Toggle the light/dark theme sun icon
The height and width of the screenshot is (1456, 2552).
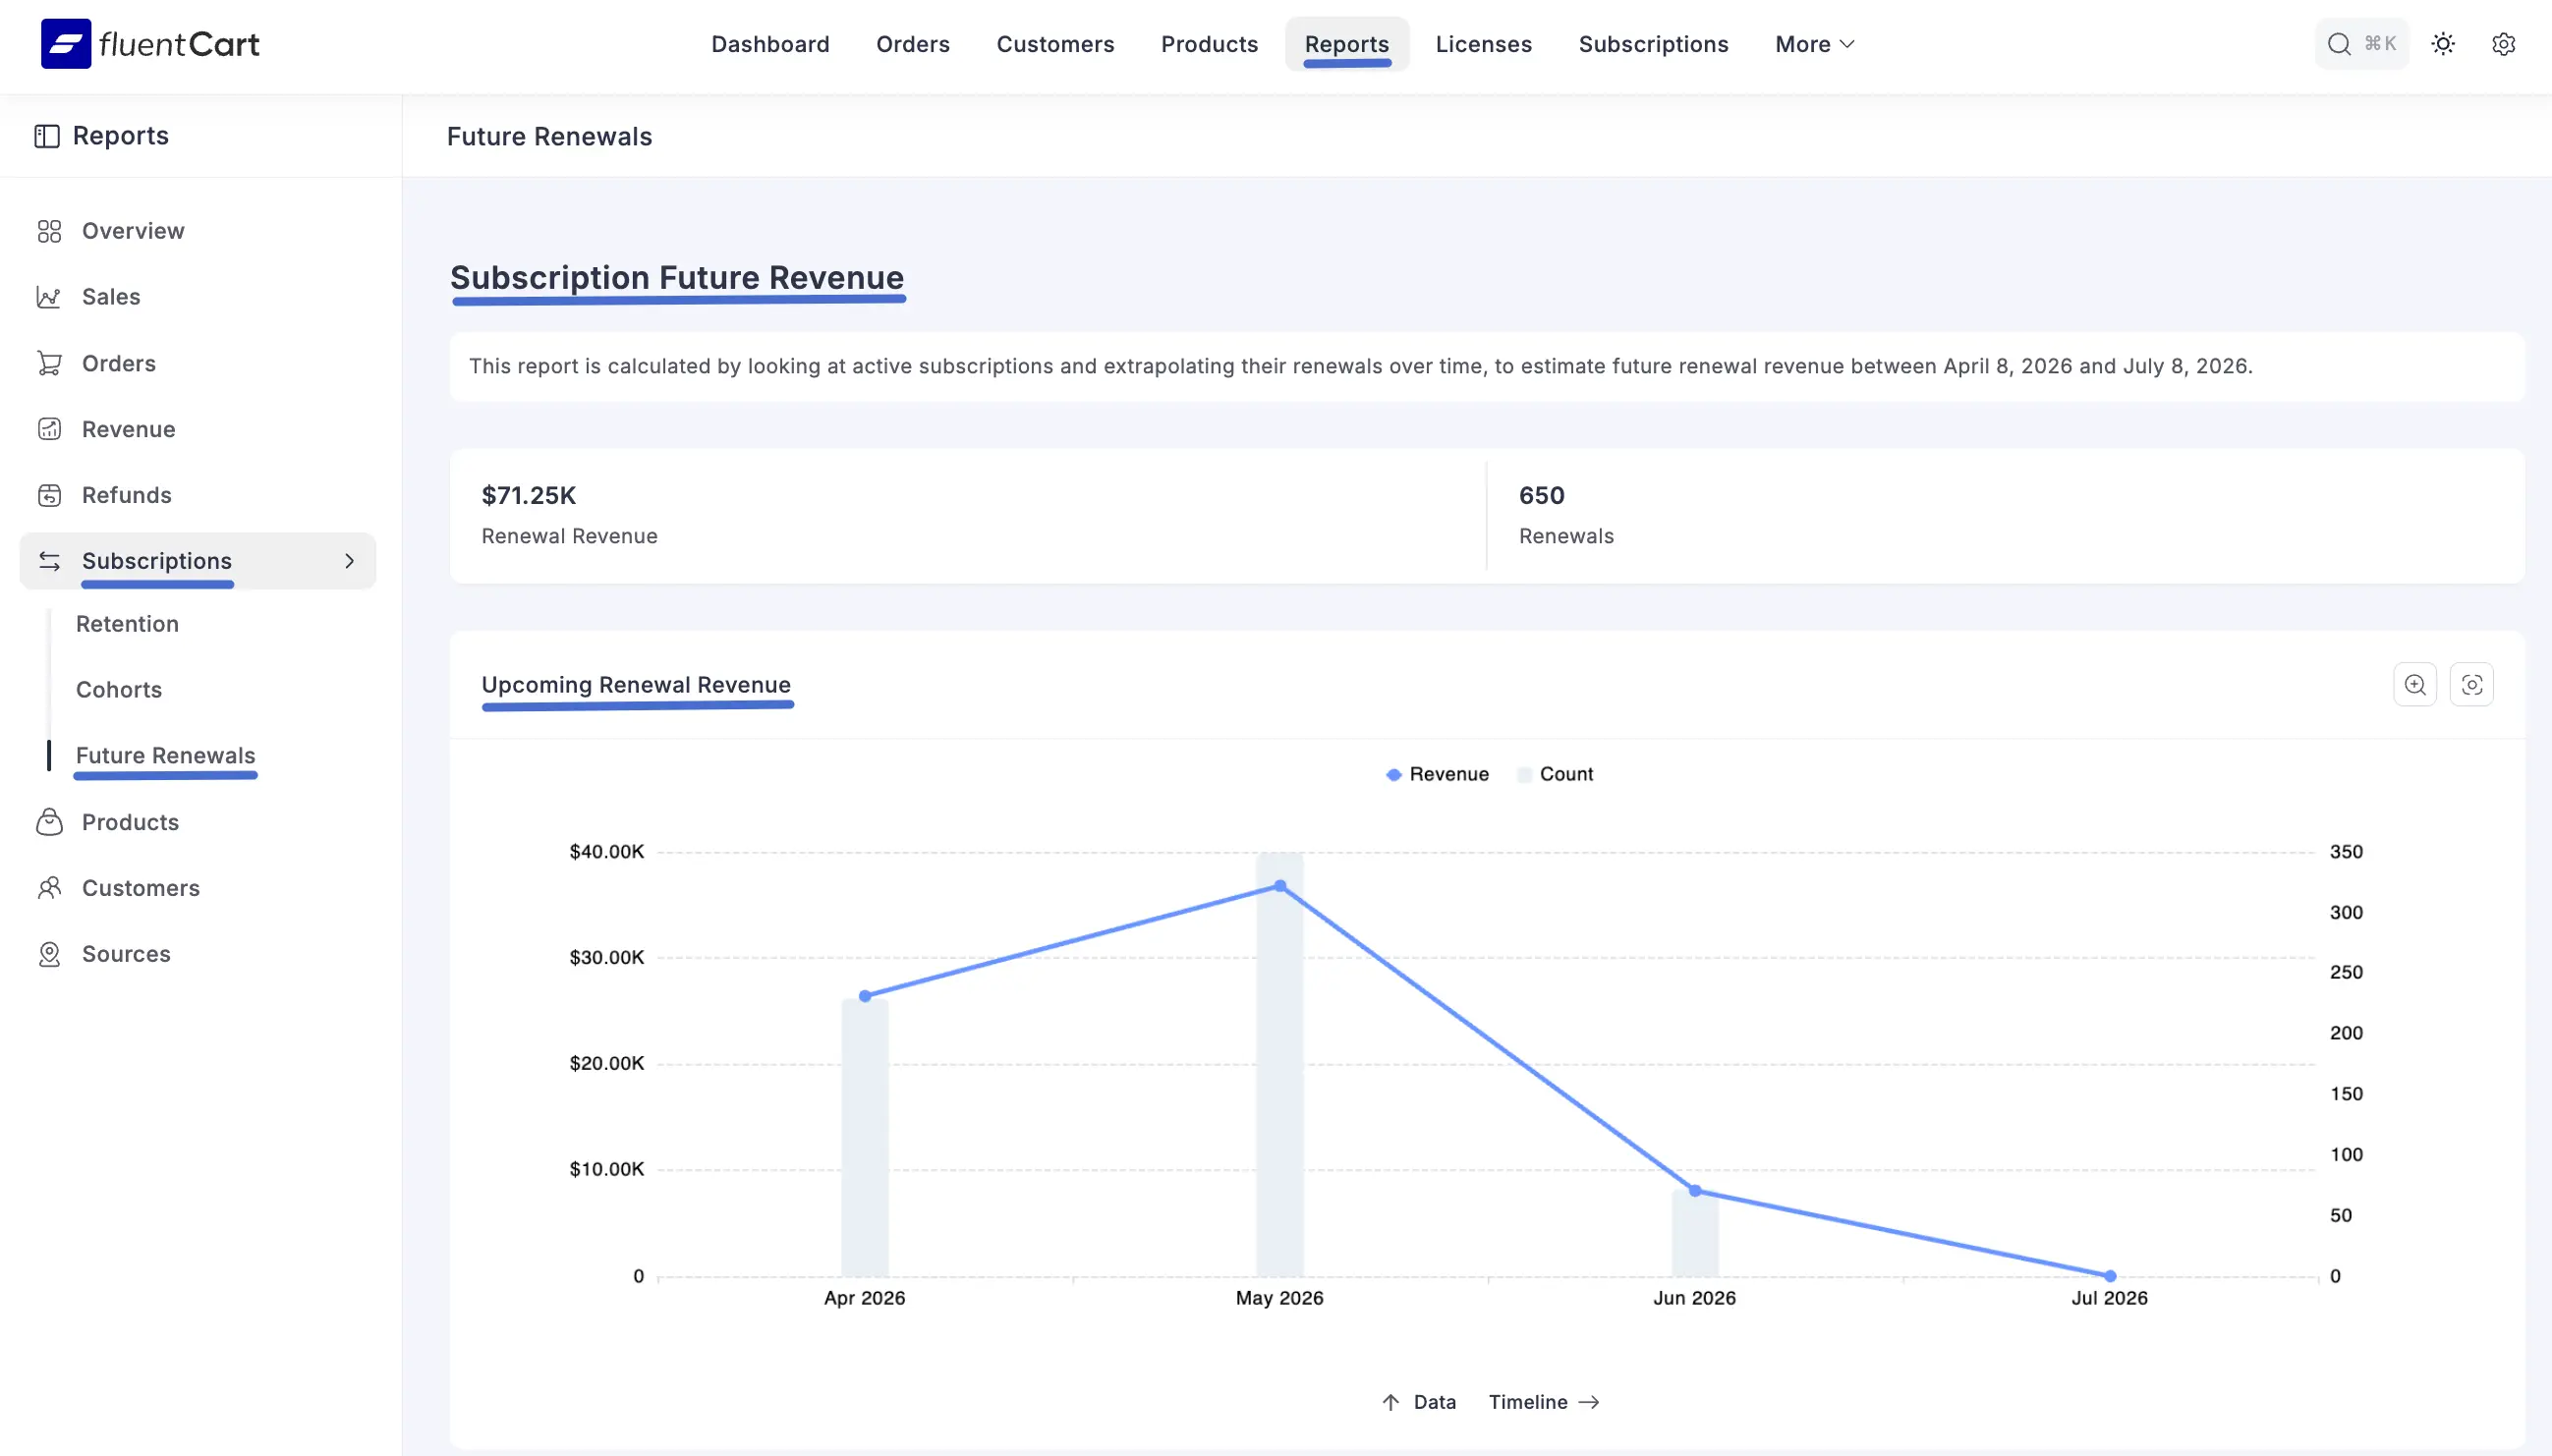[2442, 44]
